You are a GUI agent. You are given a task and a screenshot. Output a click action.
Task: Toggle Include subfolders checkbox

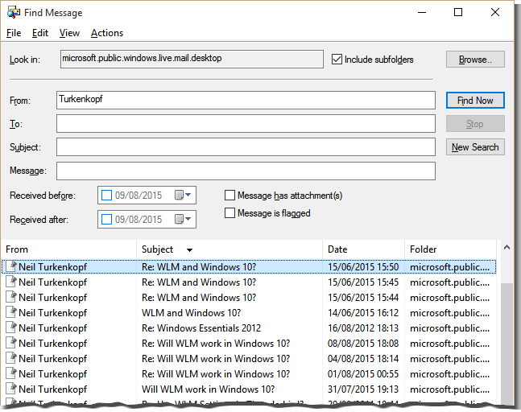pos(337,60)
